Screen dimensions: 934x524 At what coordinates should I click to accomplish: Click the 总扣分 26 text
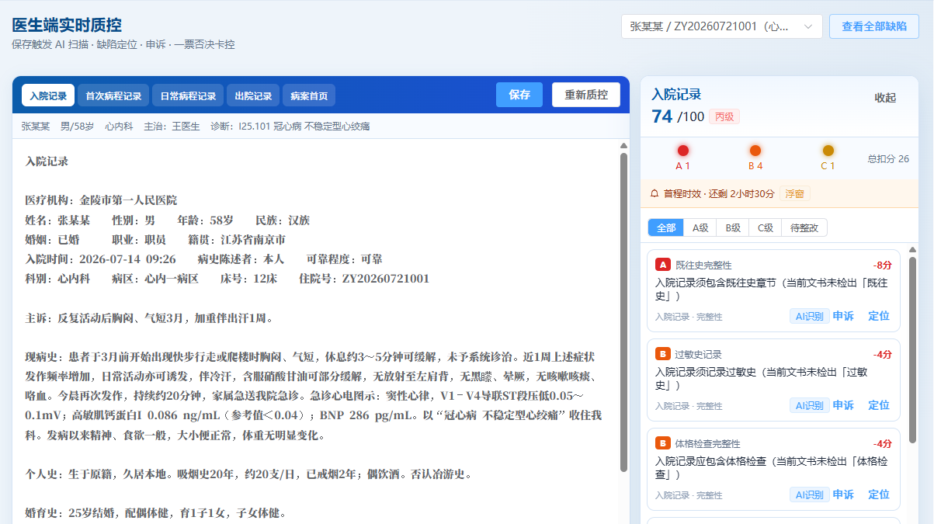[888, 159]
